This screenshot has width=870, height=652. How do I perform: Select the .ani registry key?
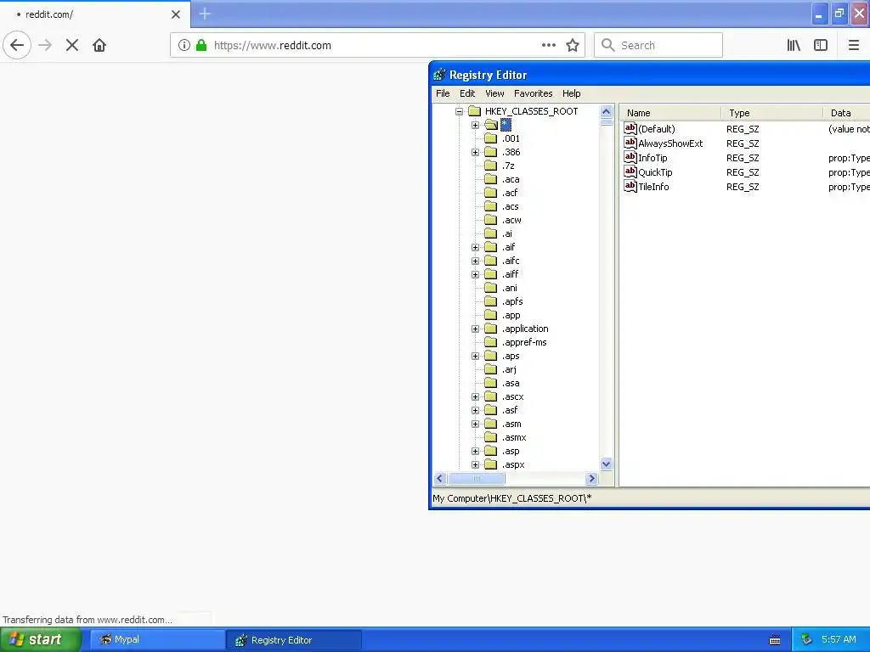click(510, 289)
